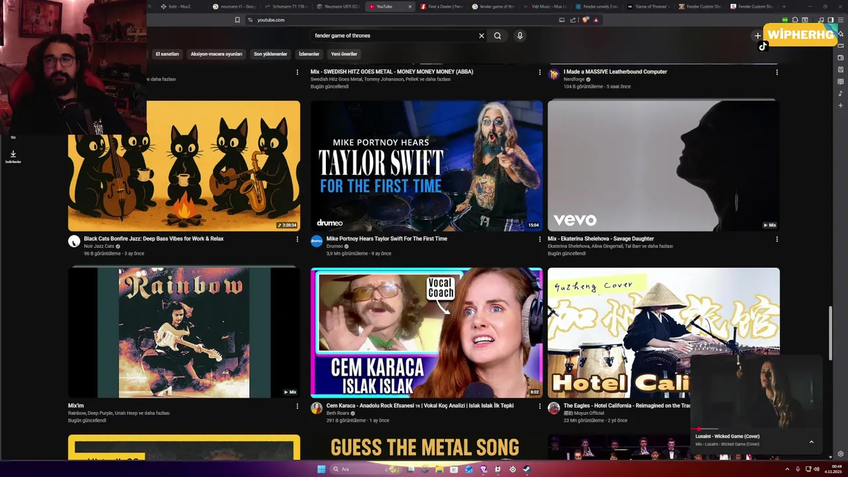This screenshot has height=477, width=848.
Task: Clear the YouTube search box text
Action: point(482,36)
